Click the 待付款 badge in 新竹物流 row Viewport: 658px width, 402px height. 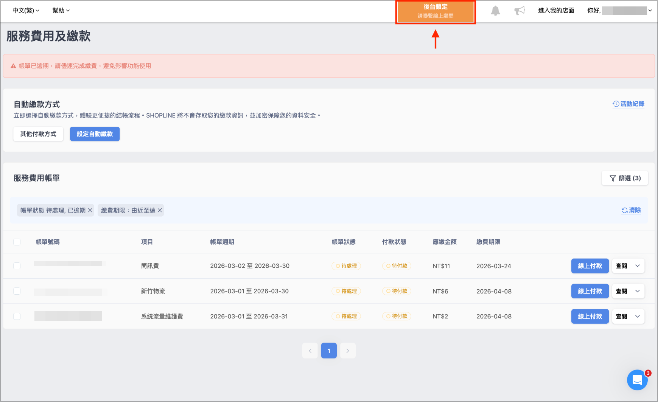point(397,291)
